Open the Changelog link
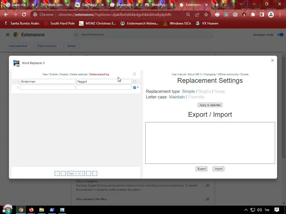 pos(209,74)
